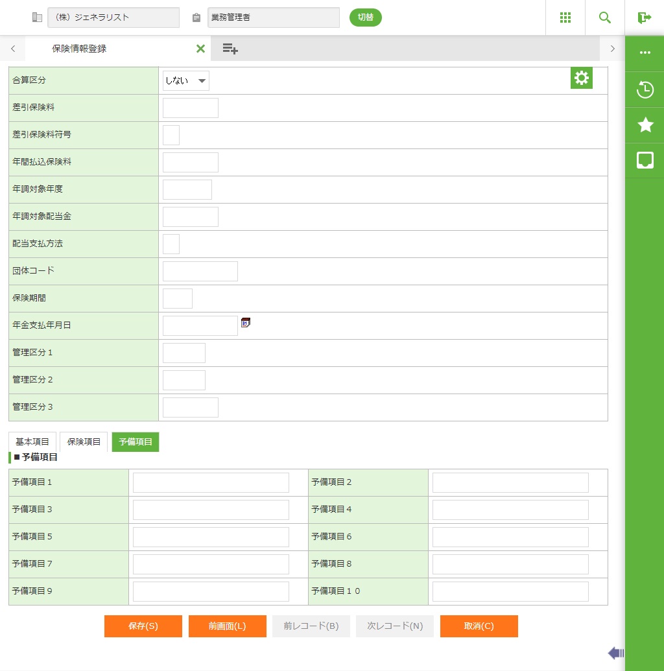The height and width of the screenshot is (671, 664).
Task: Focus the 予備項目９ input
Action: [211, 591]
